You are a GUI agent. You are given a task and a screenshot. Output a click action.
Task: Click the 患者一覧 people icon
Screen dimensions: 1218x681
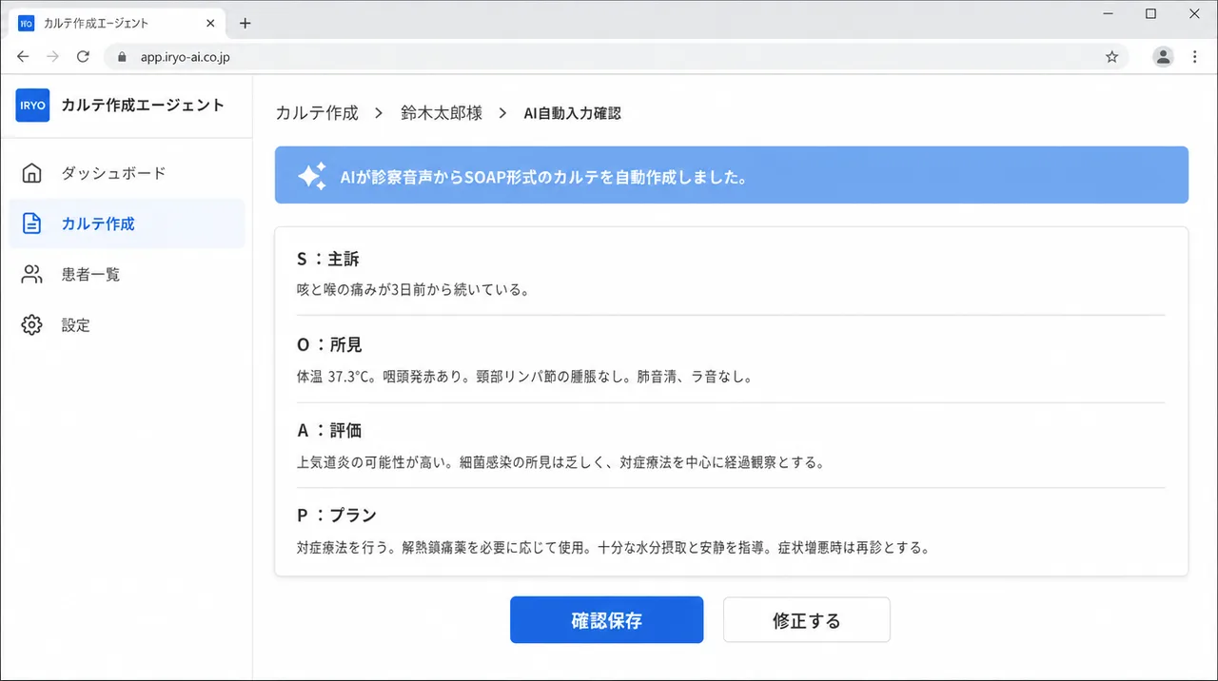tap(32, 275)
